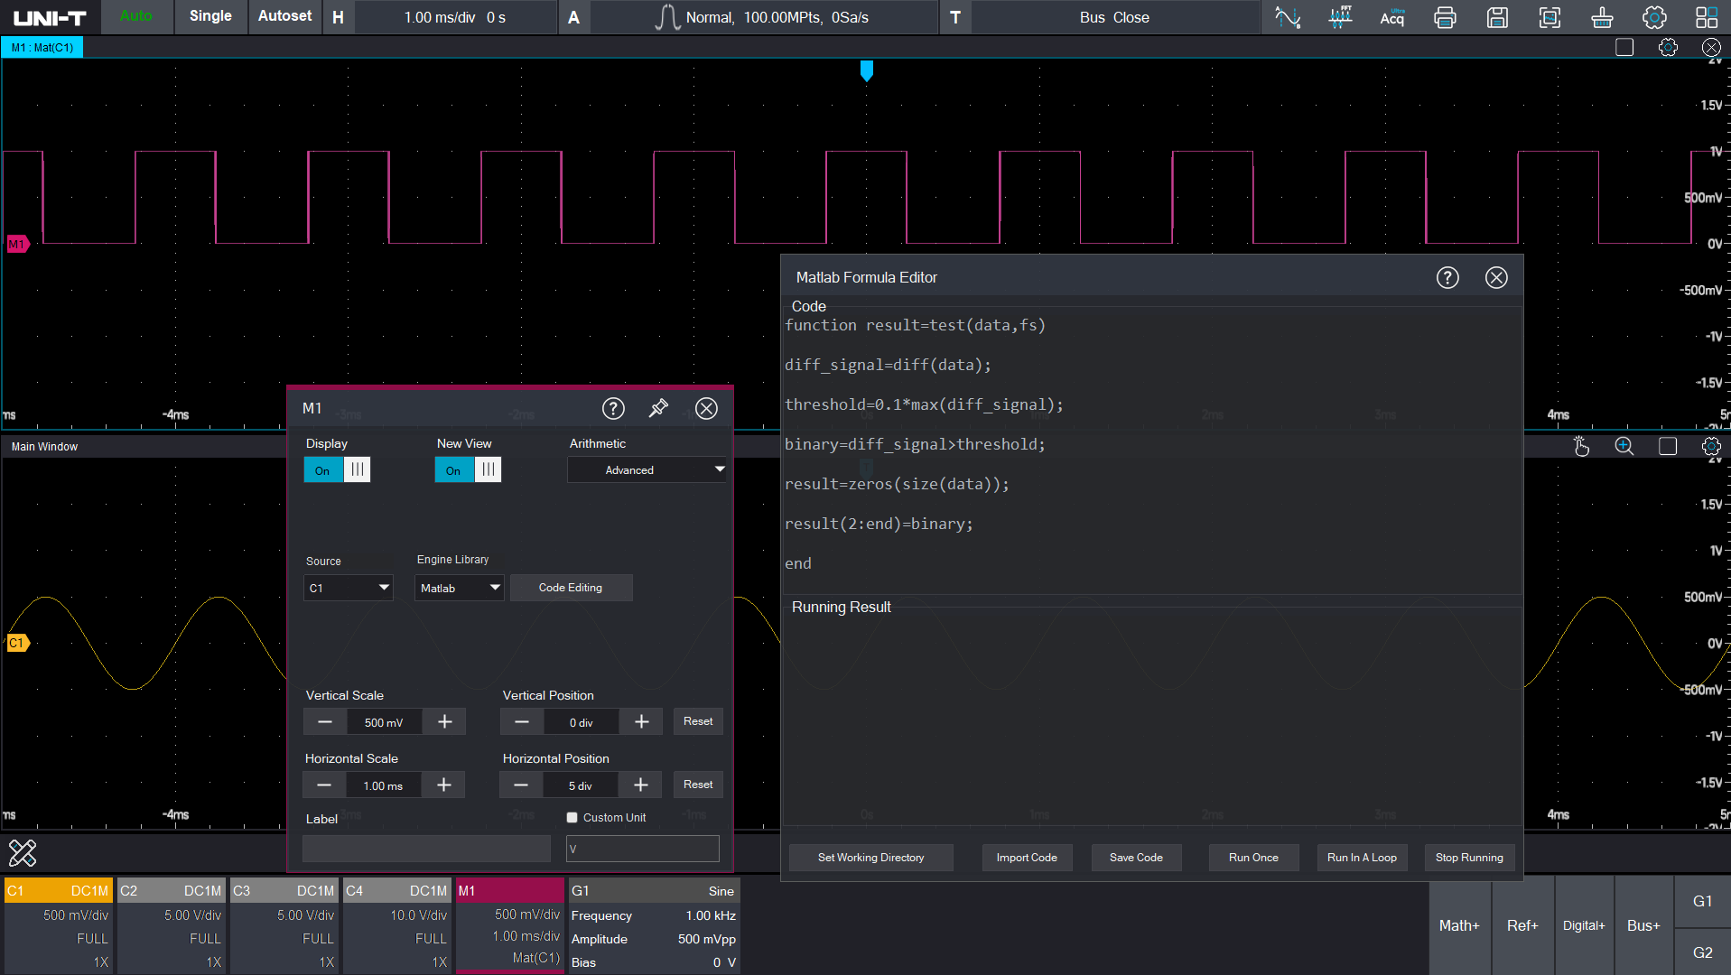Toggle the M1 Display switch off
The width and height of the screenshot is (1731, 975).
(337, 469)
